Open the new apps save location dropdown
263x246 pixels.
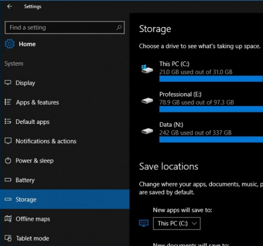coord(177,223)
